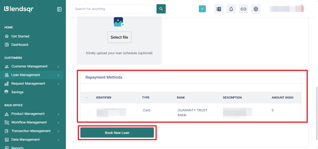Image resolution: width=318 pixels, height=149 pixels.
Task: Click the Savings briefcase icon
Action: tap(7, 92)
